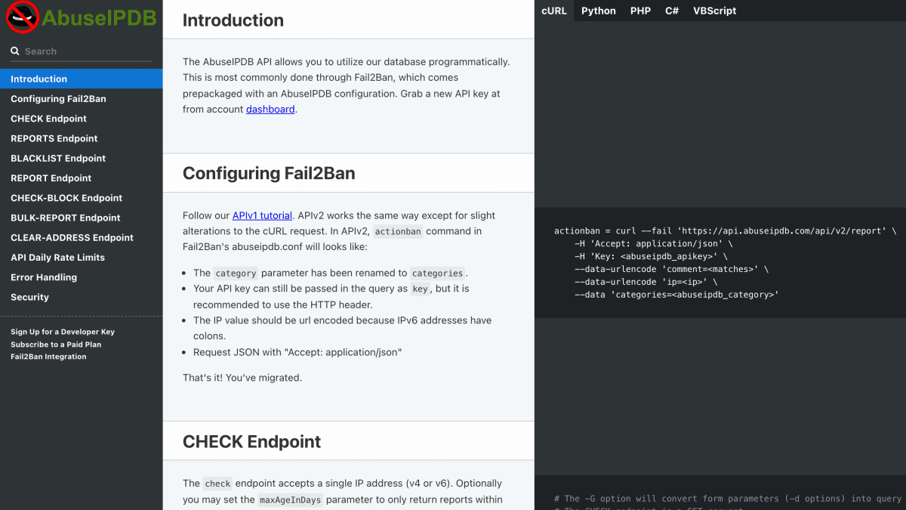Click Sign Up for a Developer Key
Viewport: 906px width, 510px height.
pos(63,332)
